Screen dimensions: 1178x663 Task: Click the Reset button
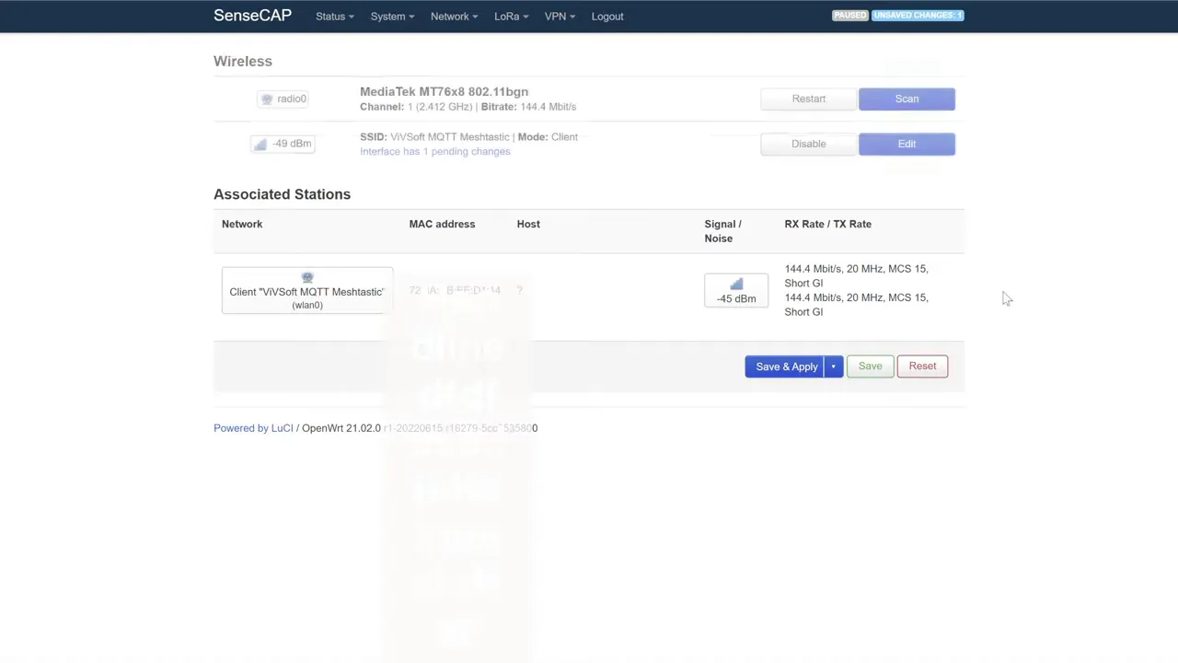click(922, 366)
